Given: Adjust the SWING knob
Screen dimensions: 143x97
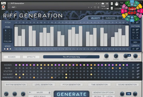Looking at the screenshot, I should pos(116,56).
